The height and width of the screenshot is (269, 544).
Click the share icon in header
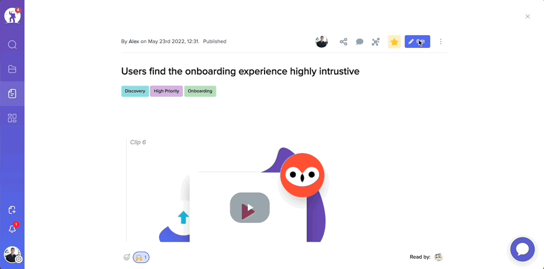(343, 42)
